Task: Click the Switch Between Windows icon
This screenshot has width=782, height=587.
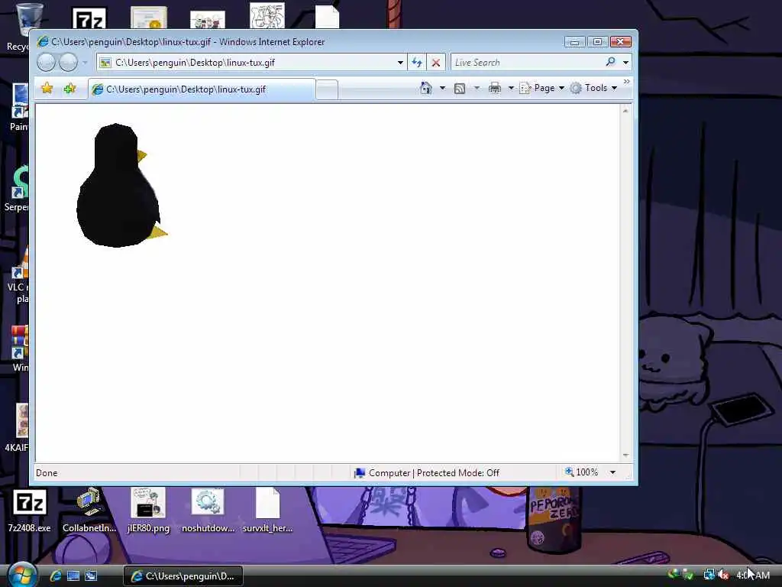Action: [x=91, y=576]
